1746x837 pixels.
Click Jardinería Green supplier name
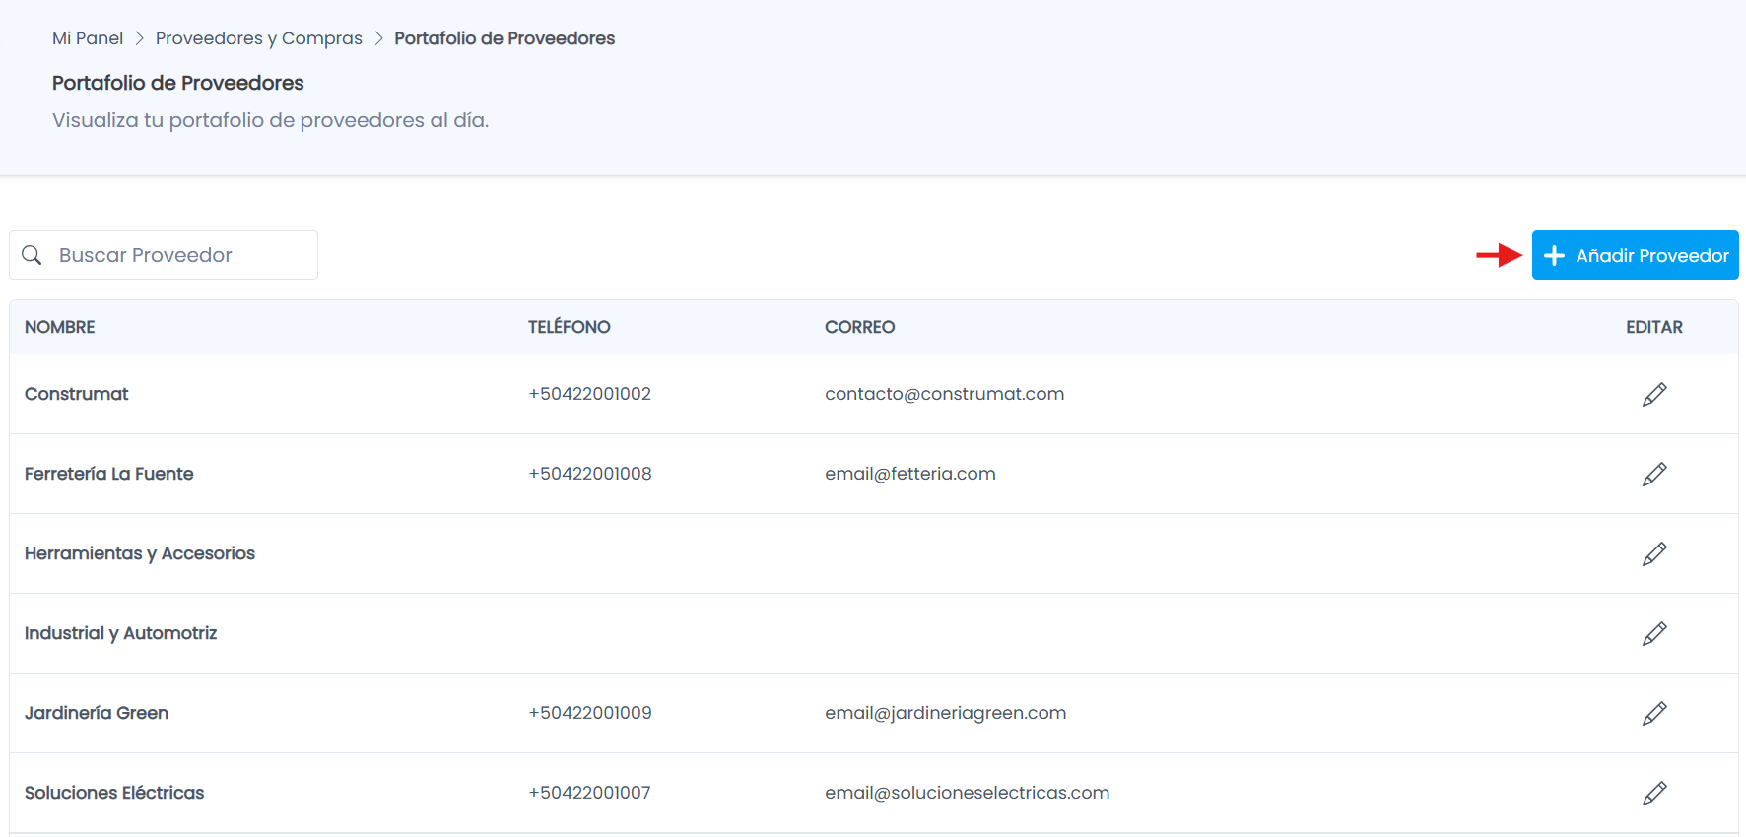pyautogui.click(x=97, y=713)
